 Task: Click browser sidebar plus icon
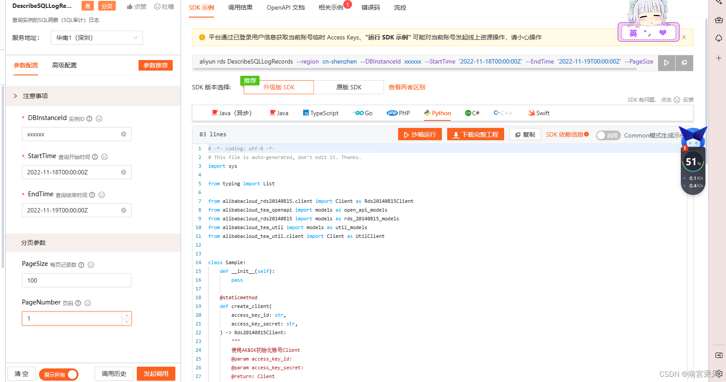719,58
